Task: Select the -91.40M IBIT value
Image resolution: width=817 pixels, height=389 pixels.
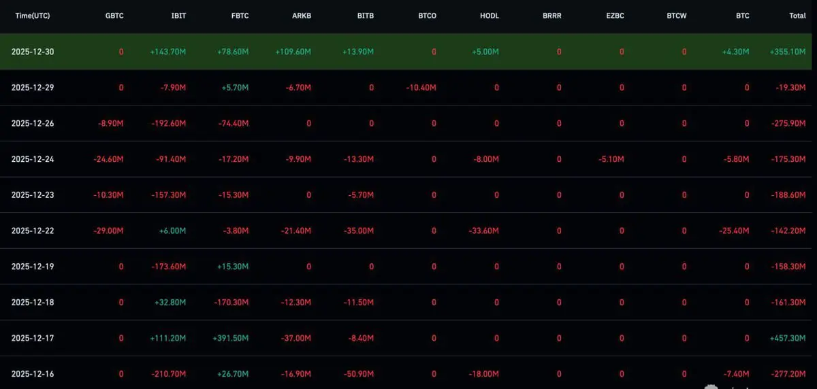Action: pyautogui.click(x=172, y=159)
